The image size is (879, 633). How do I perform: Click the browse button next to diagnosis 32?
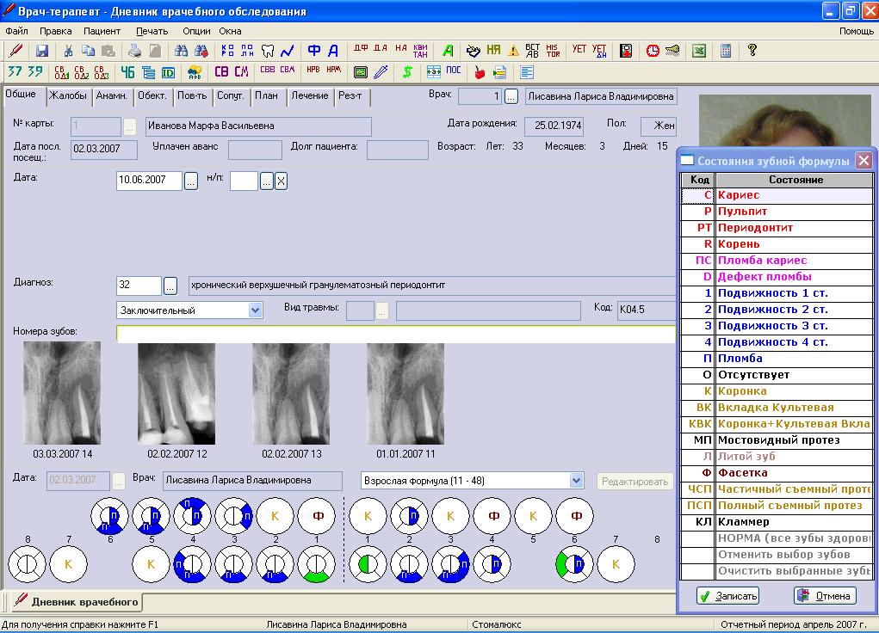170,286
